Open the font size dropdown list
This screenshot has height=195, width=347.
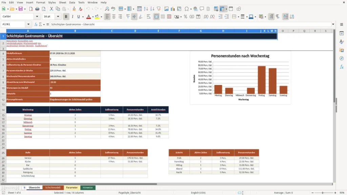(x=58, y=17)
